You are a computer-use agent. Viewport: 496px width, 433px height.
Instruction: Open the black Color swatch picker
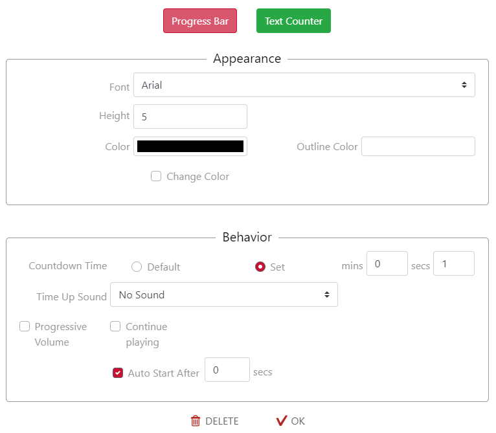190,147
